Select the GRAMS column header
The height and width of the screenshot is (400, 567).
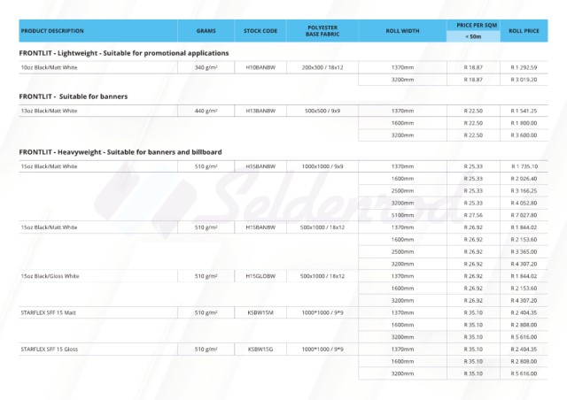(x=206, y=31)
